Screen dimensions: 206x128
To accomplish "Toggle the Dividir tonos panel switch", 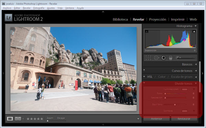I will (x=144, y=83).
